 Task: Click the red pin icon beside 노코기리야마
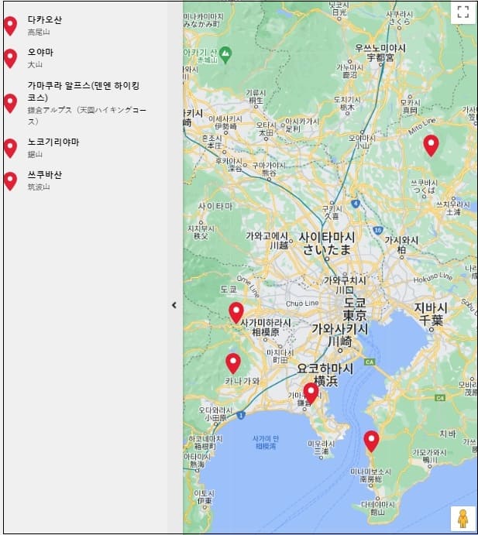click(x=10, y=148)
